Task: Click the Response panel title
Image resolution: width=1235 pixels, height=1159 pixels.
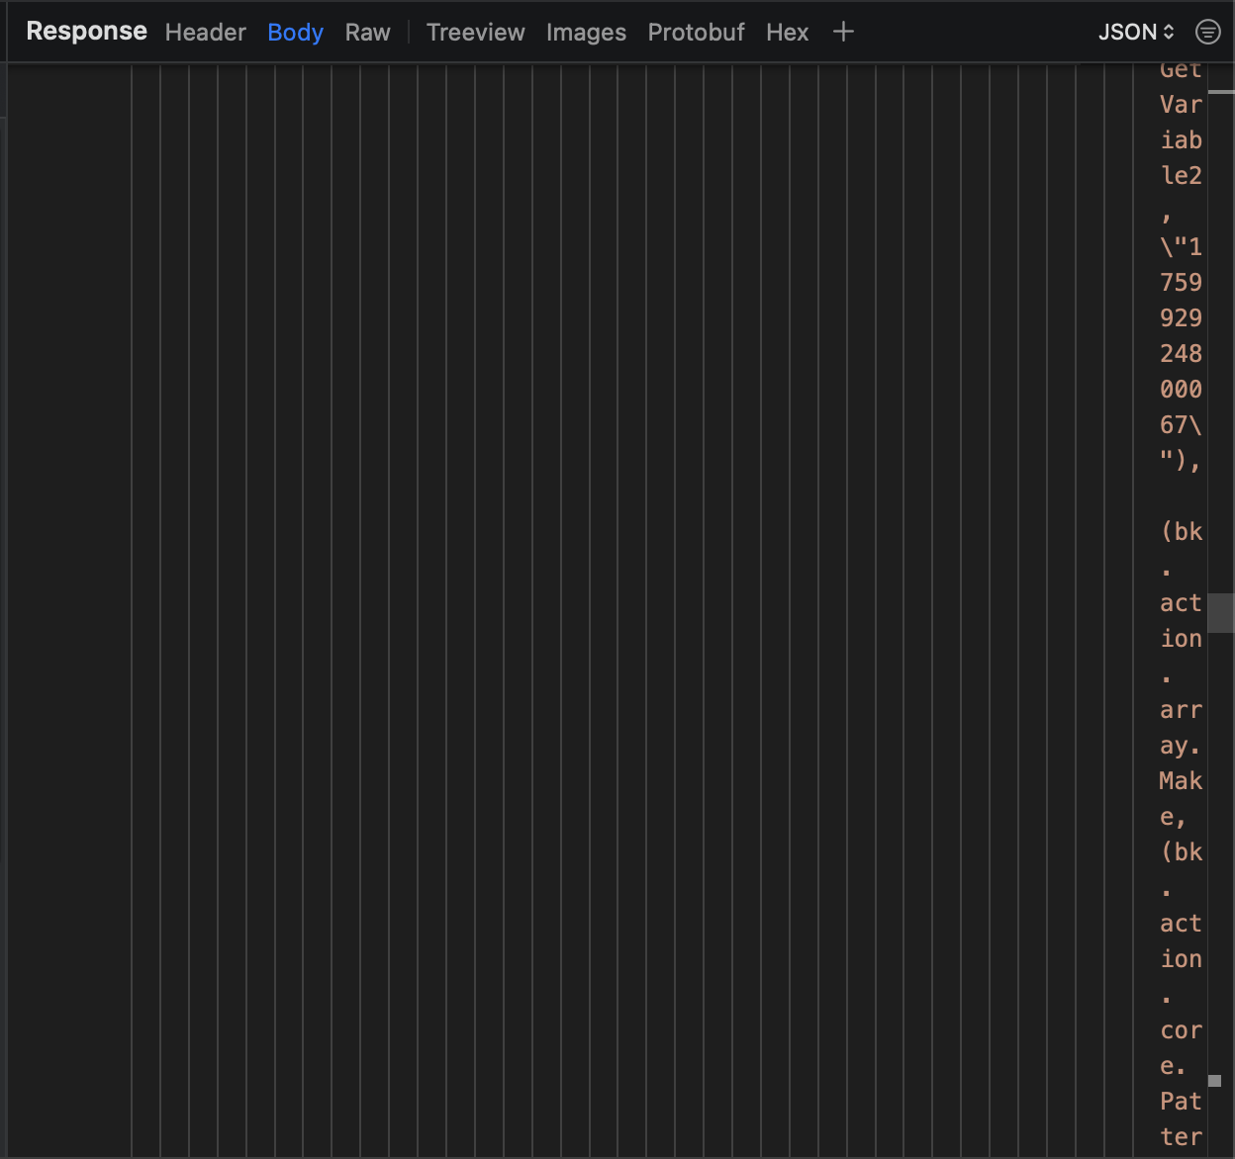Action: click(x=86, y=31)
